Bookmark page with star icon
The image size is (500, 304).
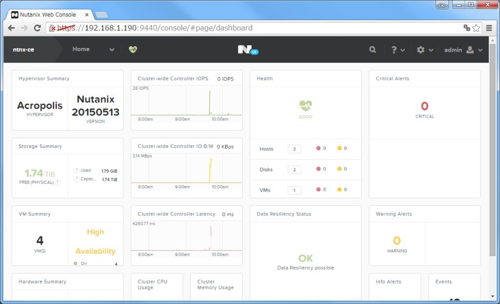(476, 28)
